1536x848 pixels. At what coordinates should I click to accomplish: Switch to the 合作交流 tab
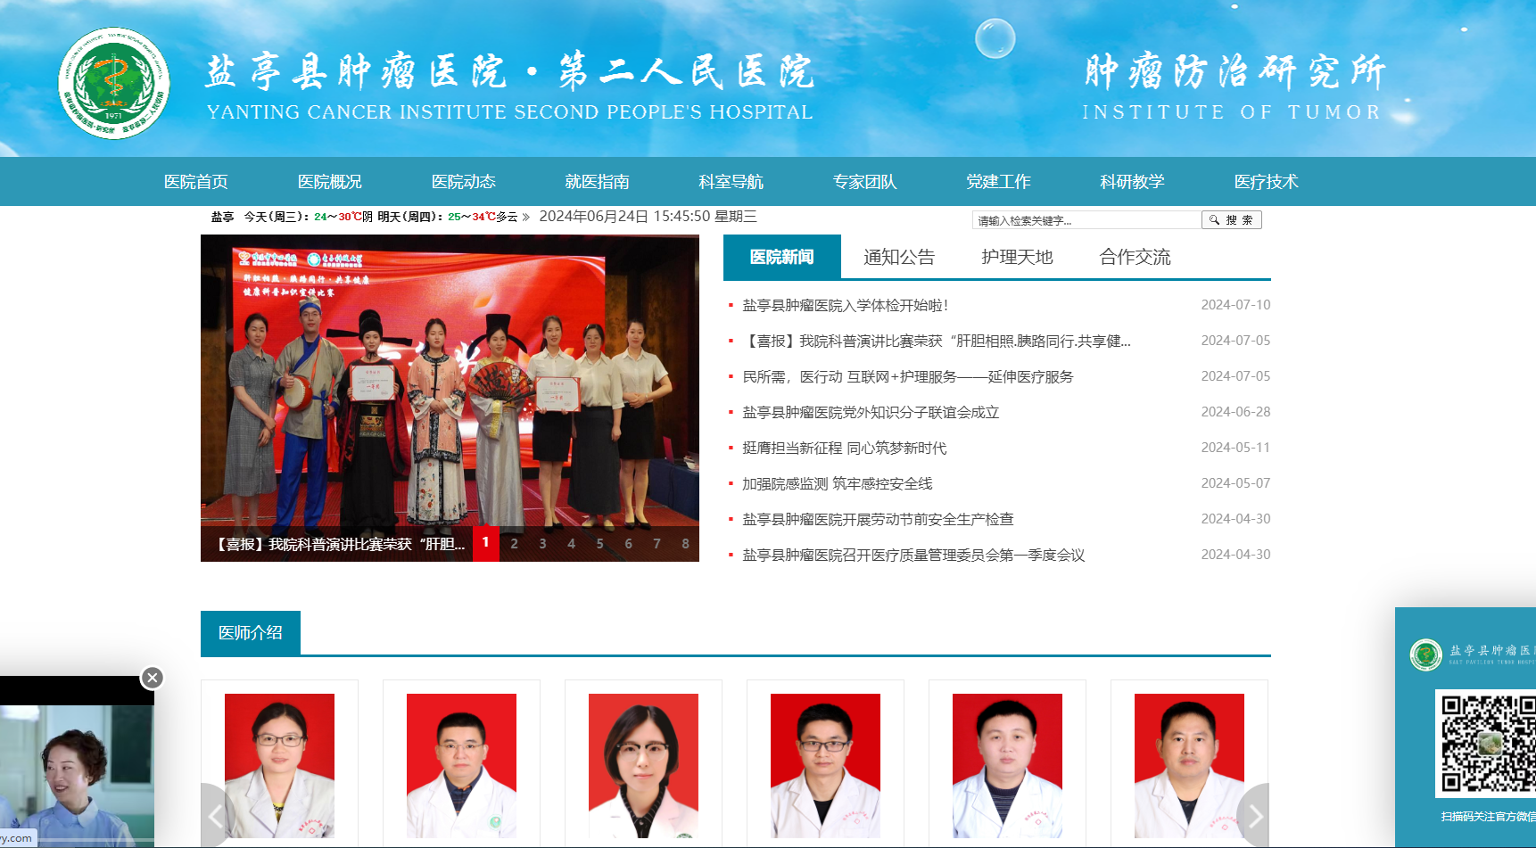1135,257
